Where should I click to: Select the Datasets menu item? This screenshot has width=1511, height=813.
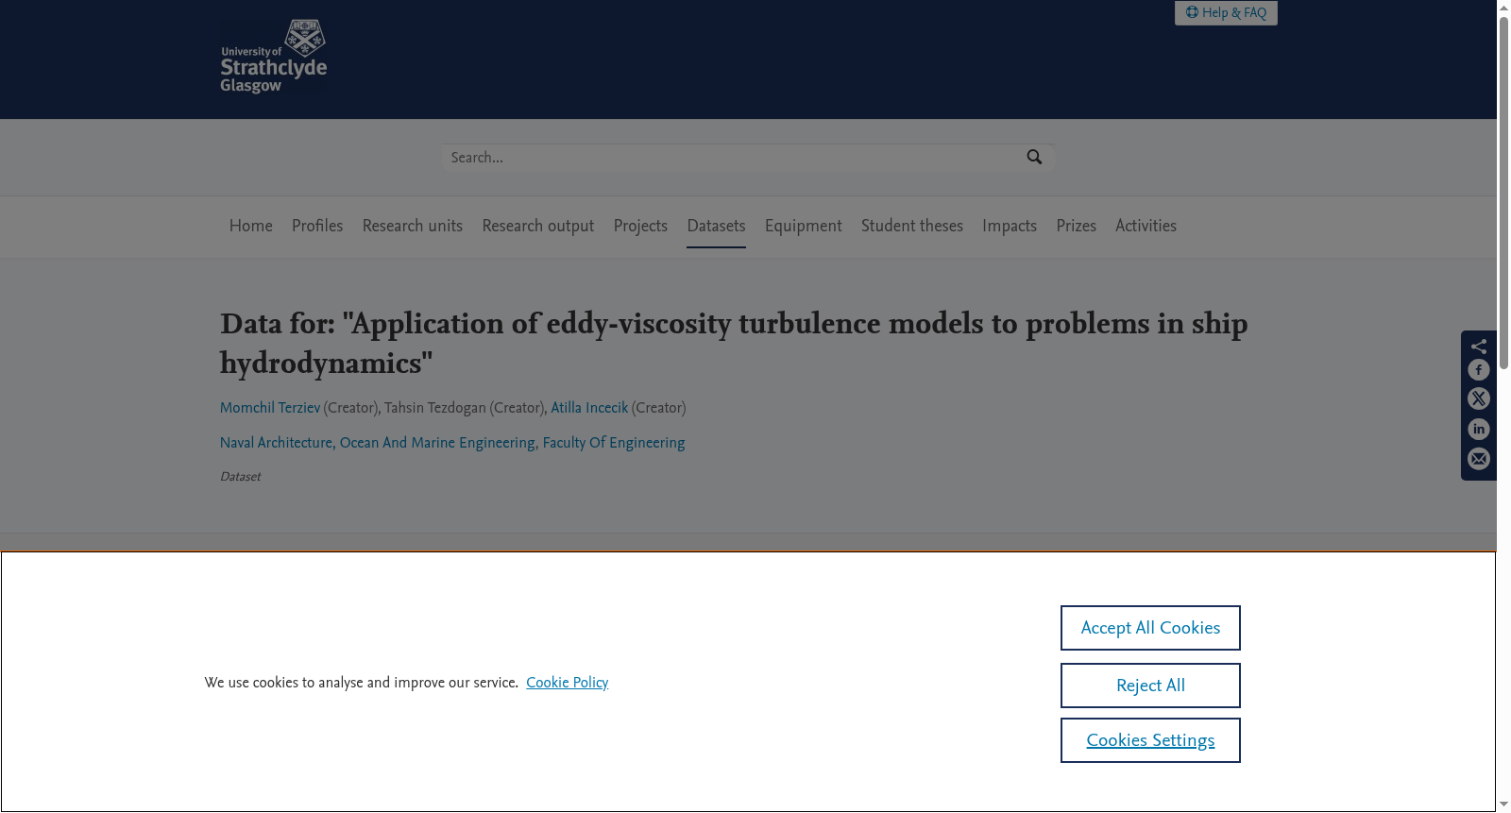(x=716, y=226)
